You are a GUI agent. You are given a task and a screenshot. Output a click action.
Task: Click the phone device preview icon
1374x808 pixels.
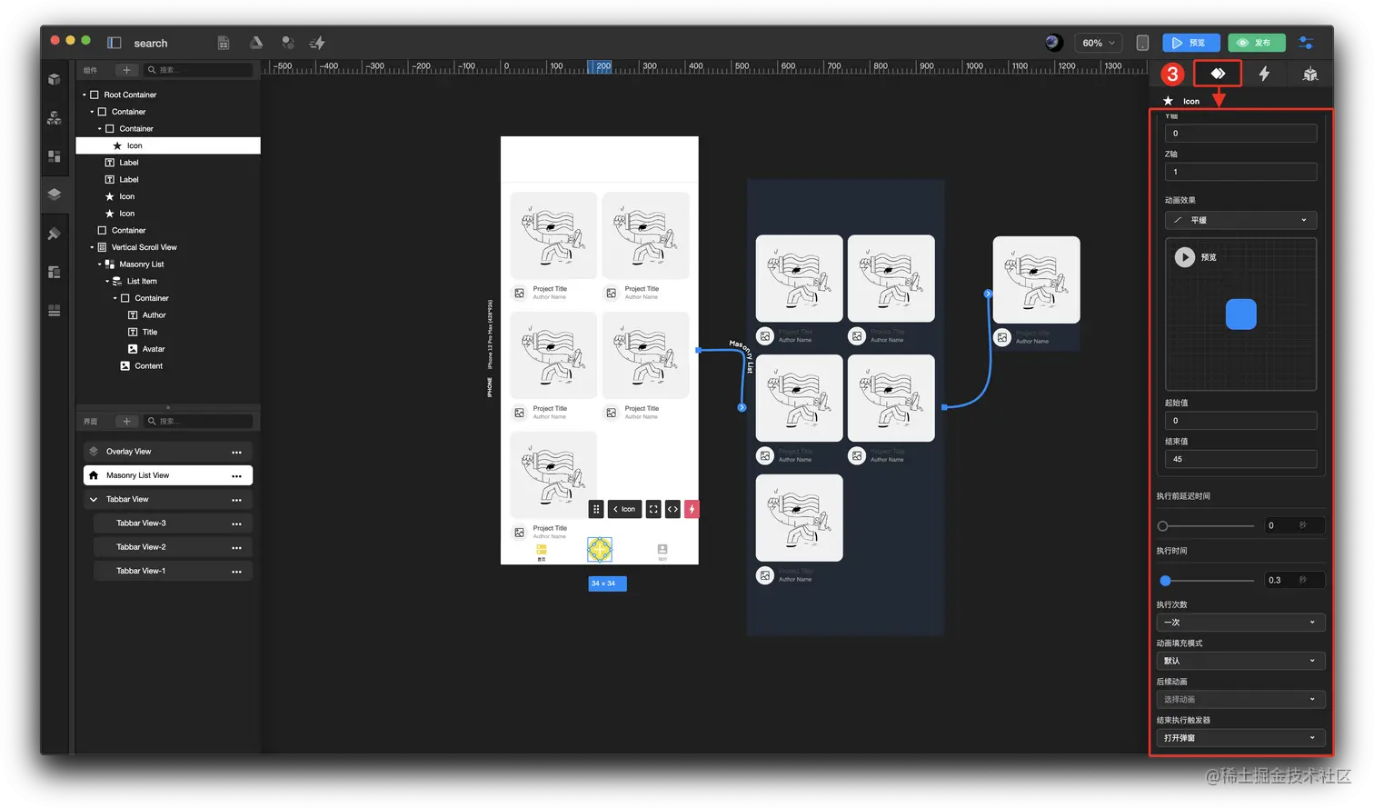click(x=1142, y=43)
